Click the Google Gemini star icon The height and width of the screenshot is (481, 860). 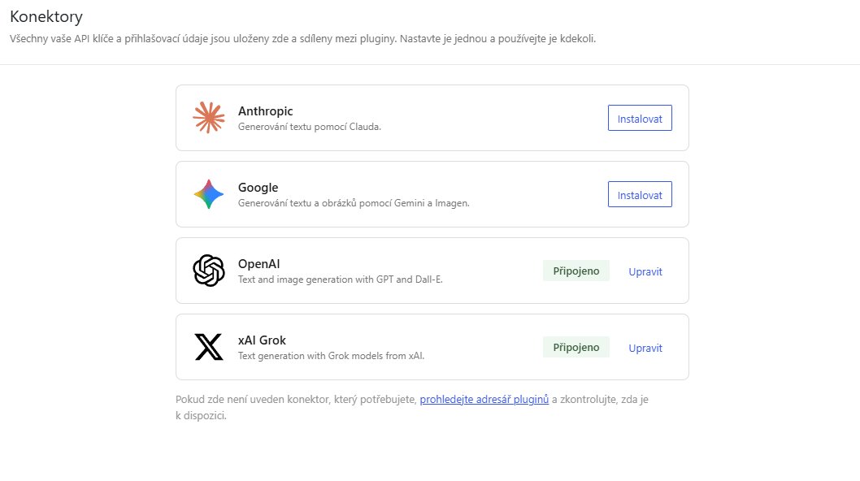pyautogui.click(x=209, y=194)
